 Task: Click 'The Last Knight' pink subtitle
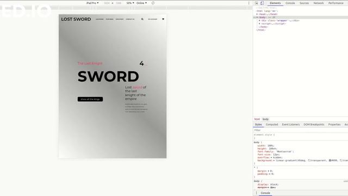coord(90,63)
